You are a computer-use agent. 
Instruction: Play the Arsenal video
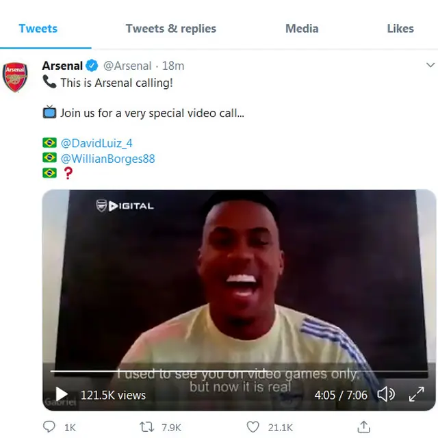(62, 394)
